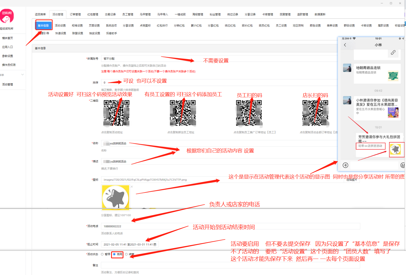Open the 粉丝管理 tab

tap(215, 15)
